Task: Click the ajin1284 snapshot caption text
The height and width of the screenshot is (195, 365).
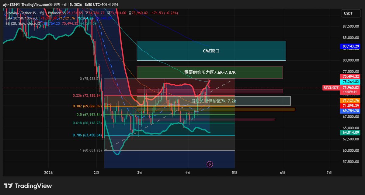Action: pyautogui.click(x=61, y=4)
